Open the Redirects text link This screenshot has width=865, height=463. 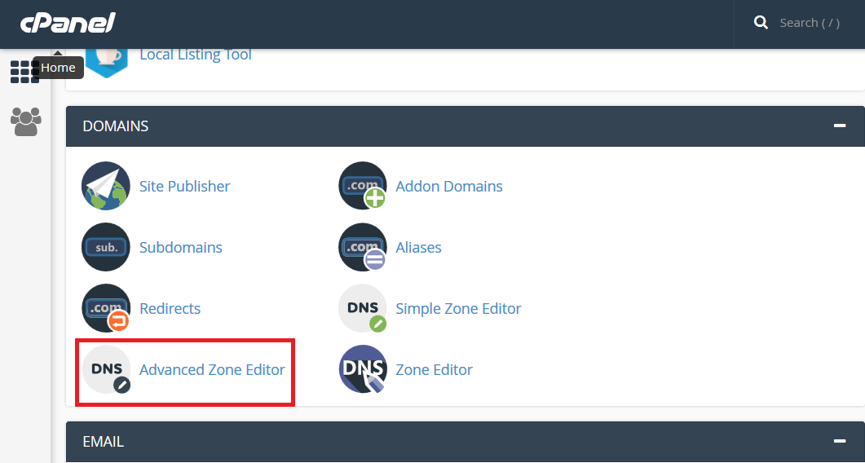point(170,308)
